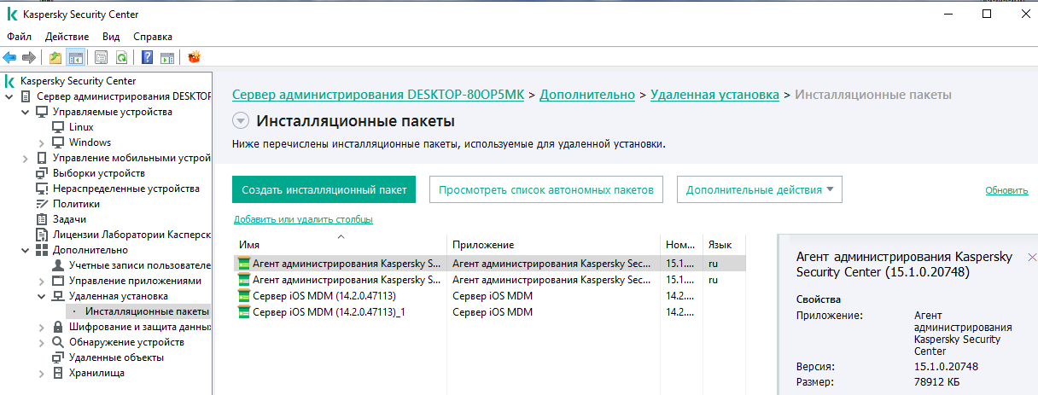1038x395 pixels.
Task: Open the Файл menu
Action: click(19, 37)
